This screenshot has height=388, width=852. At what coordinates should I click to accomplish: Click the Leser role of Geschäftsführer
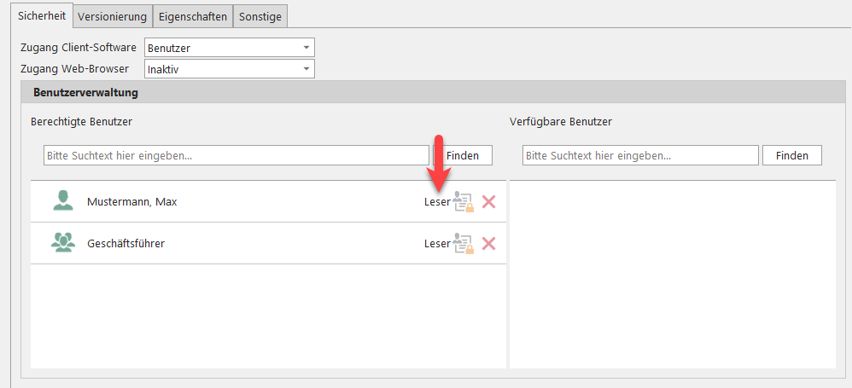[436, 244]
